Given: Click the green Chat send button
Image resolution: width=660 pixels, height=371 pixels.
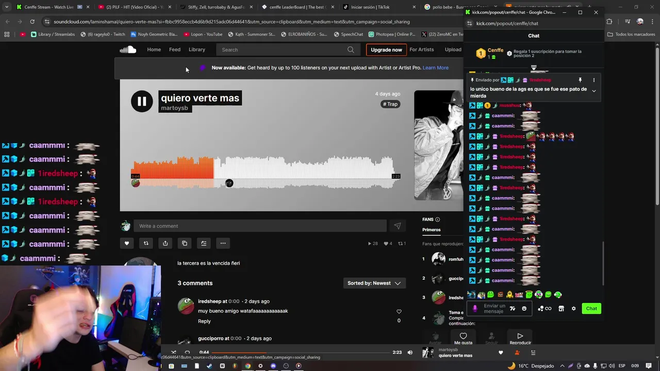Looking at the screenshot, I should (591, 309).
